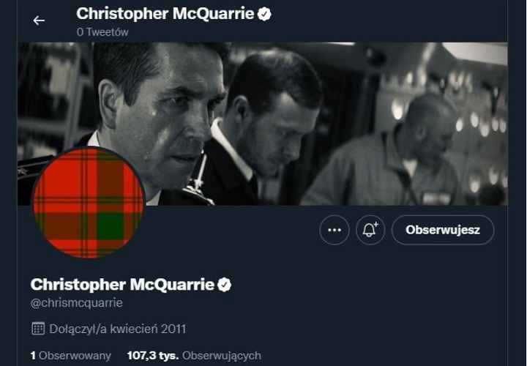The image size is (527, 366).
Task: Click the calendar icon by join date
Action: pos(38,329)
